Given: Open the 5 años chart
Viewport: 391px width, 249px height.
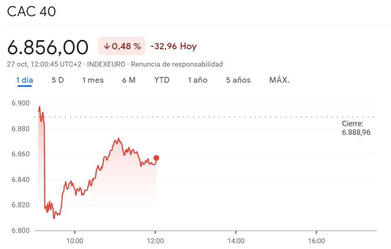Looking at the screenshot, I should tap(238, 80).
